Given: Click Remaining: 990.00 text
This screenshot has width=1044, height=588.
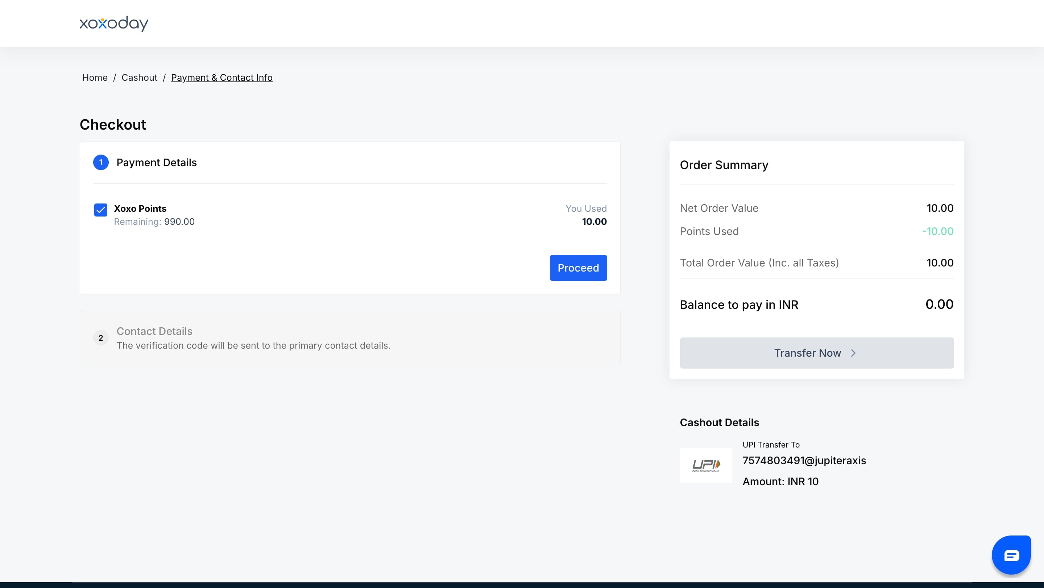Looking at the screenshot, I should pyautogui.click(x=154, y=222).
